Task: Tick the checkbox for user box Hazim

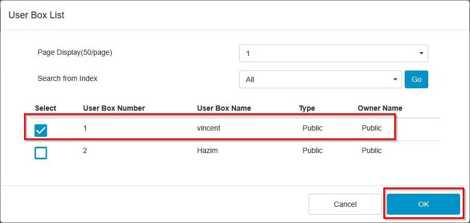Action: click(x=41, y=152)
